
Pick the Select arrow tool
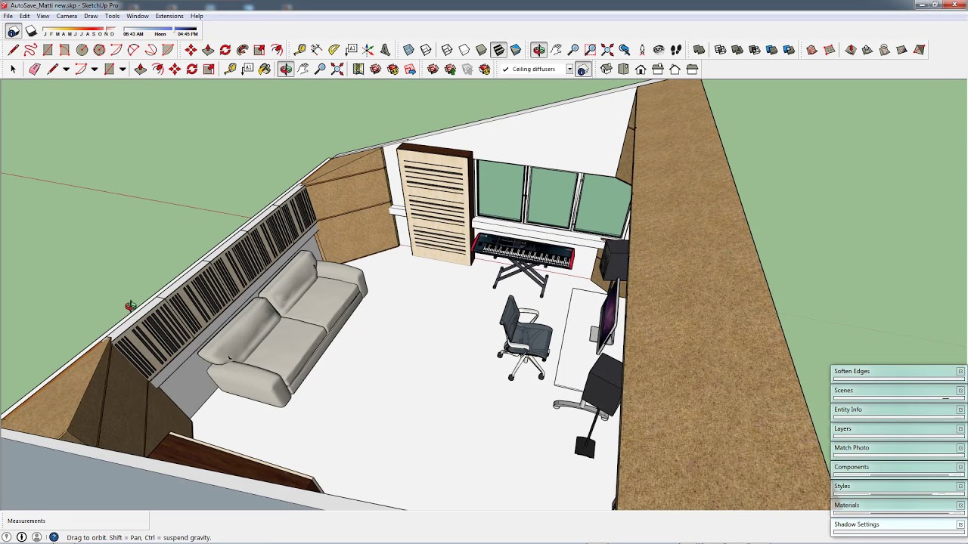[13, 70]
